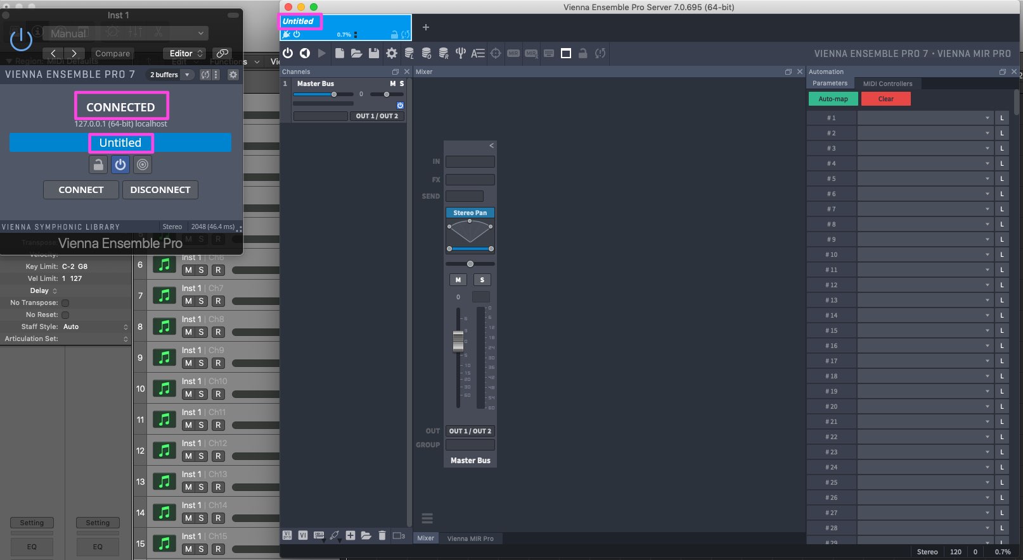Open the Staff Style Auto dropdown
This screenshot has width=1023, height=560.
point(95,327)
